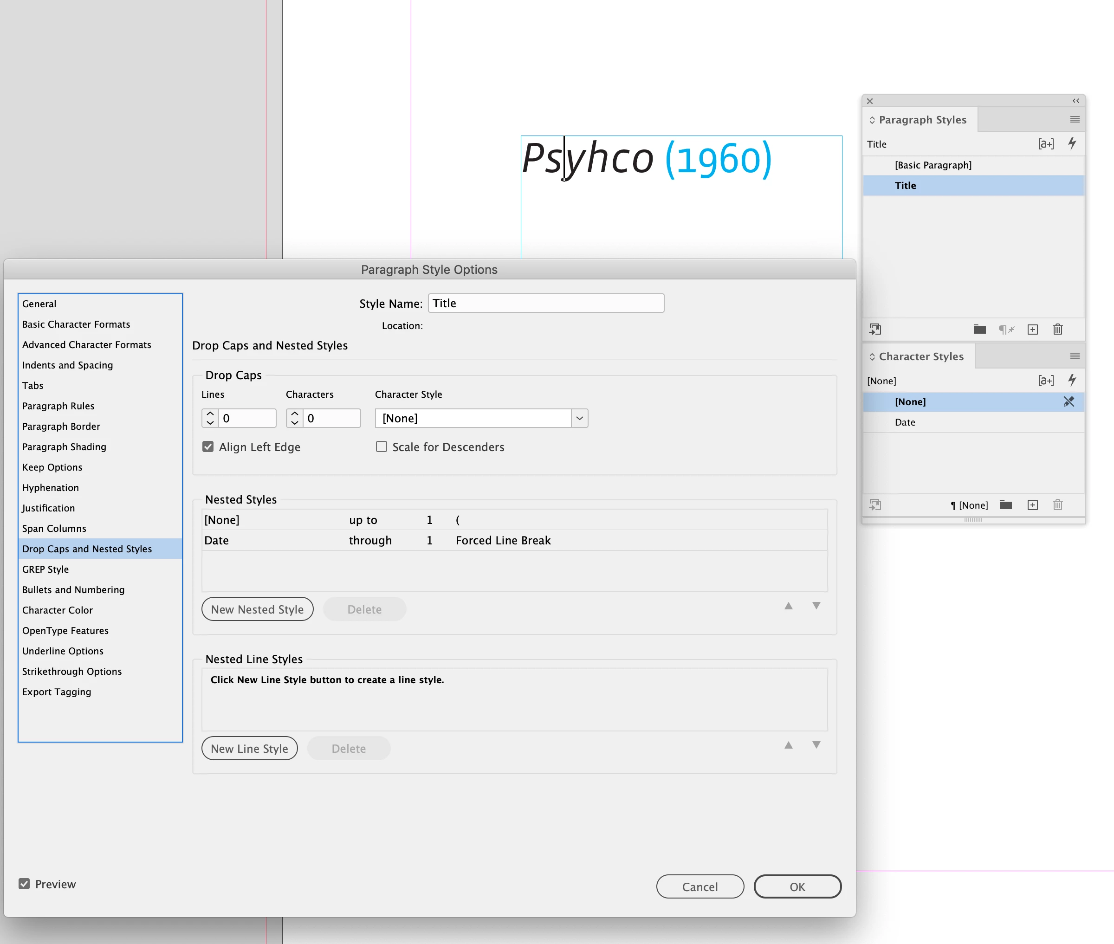1114x944 pixels.
Task: Open the Drop Caps Character Style dropdown
Action: (579, 419)
